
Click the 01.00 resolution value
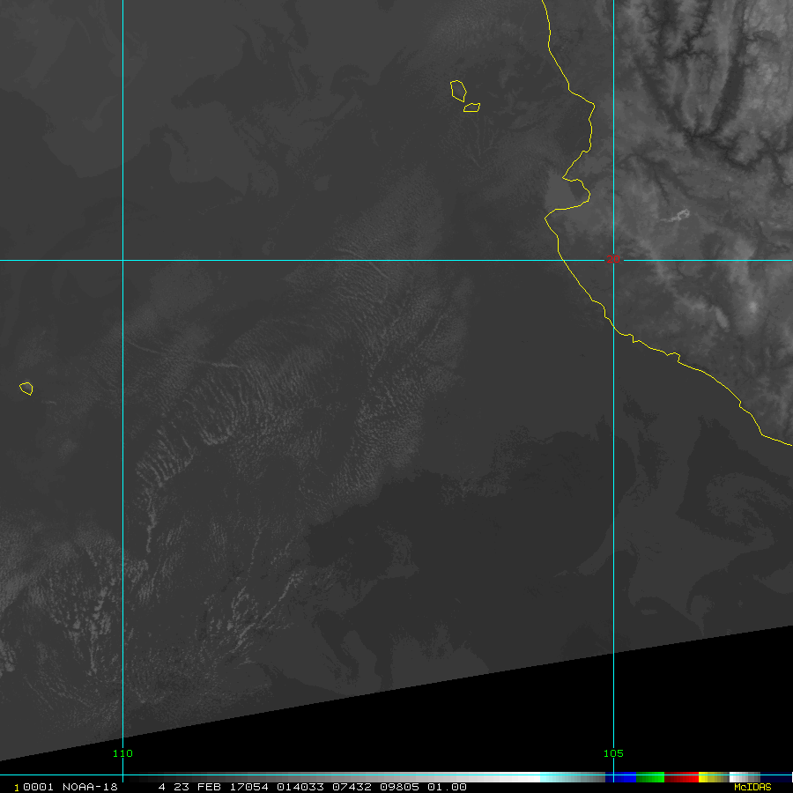pos(448,787)
